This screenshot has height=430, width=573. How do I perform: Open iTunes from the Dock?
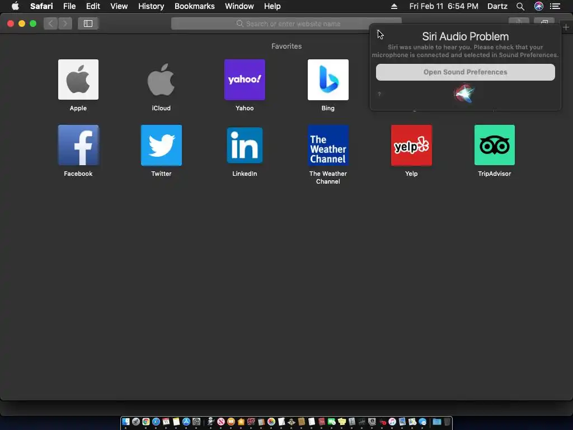point(392,422)
